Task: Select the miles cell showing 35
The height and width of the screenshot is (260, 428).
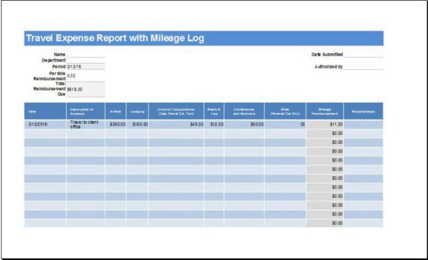Action: tap(286, 124)
